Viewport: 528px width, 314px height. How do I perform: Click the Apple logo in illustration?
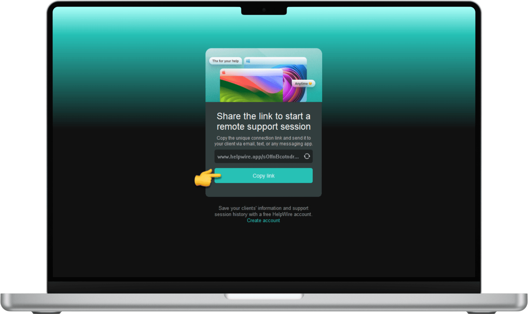click(224, 72)
